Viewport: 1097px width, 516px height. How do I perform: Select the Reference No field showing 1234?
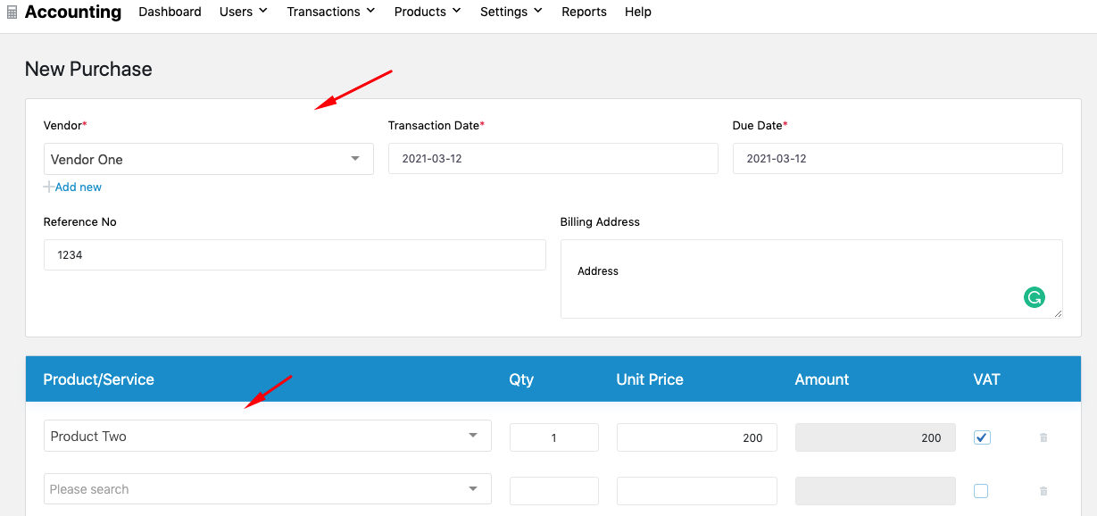tap(295, 254)
